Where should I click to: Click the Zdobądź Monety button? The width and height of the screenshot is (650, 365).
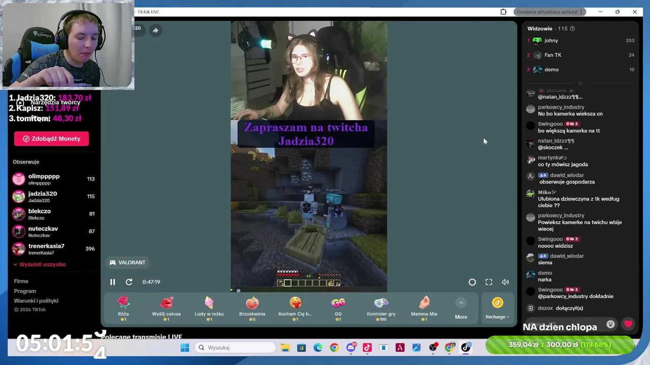(x=51, y=138)
